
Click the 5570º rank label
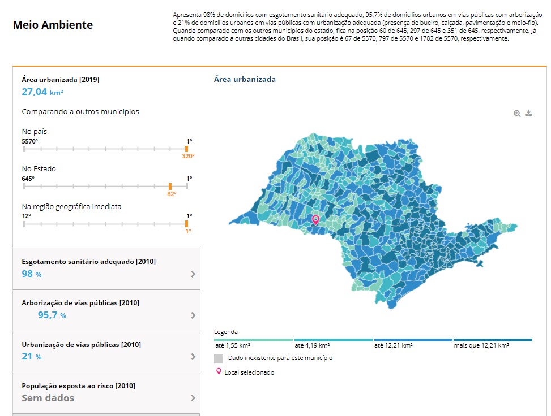point(30,141)
